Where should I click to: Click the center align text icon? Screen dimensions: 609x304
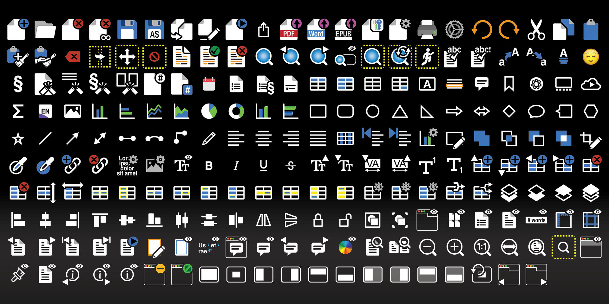click(x=264, y=138)
